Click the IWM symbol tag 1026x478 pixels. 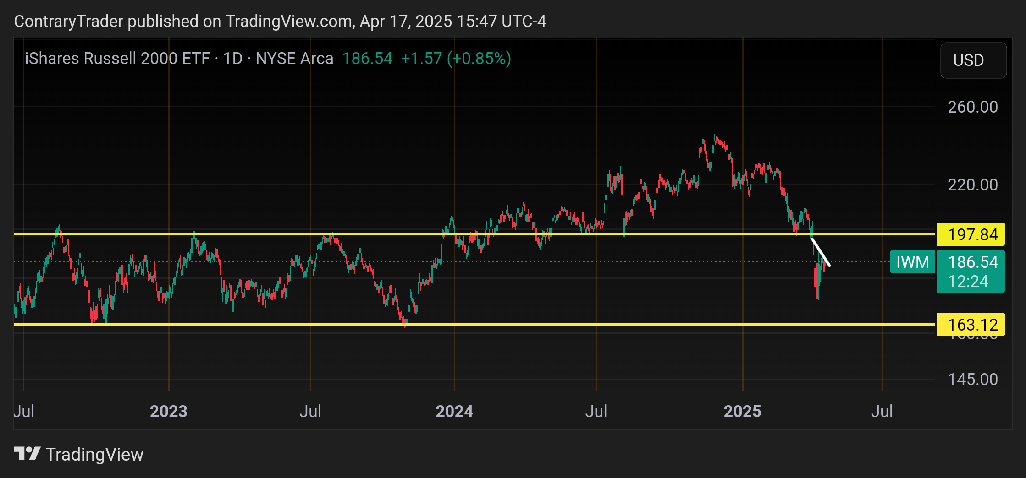coord(912,262)
